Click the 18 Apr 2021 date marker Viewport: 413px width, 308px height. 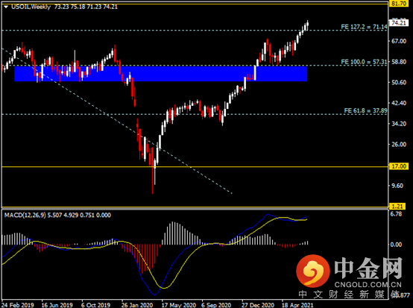pyautogui.click(x=297, y=305)
